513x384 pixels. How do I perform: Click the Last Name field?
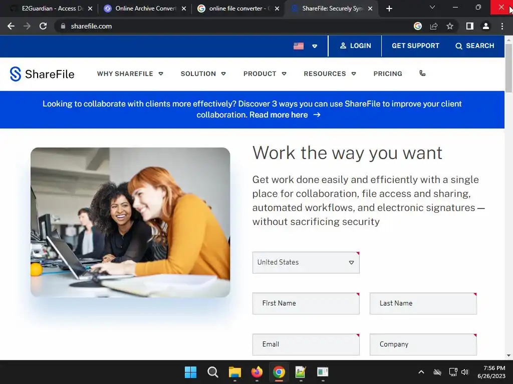pyautogui.click(x=423, y=303)
